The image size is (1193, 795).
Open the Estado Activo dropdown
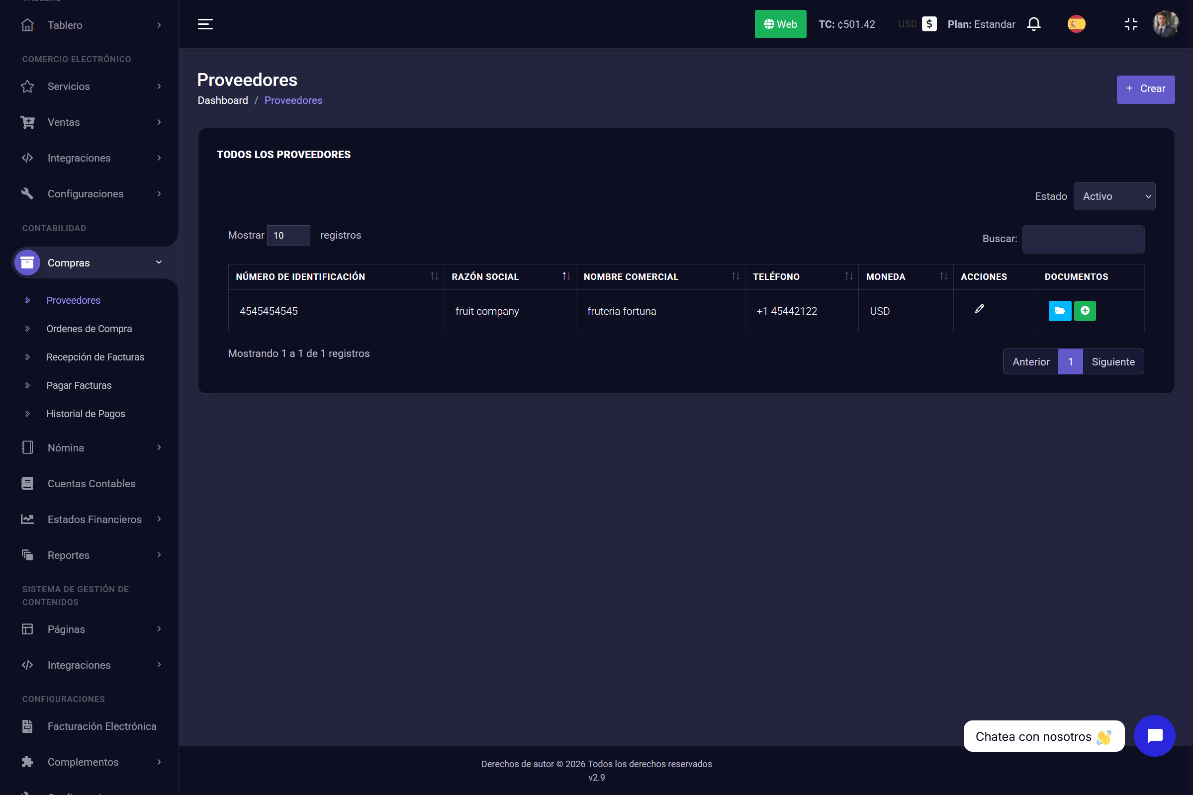tap(1114, 196)
